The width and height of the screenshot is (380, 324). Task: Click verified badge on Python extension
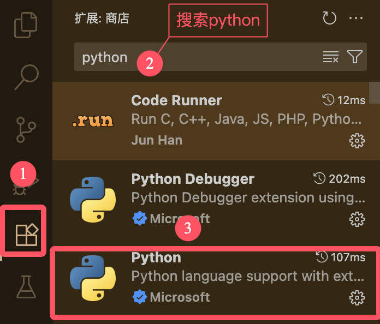tap(140, 297)
